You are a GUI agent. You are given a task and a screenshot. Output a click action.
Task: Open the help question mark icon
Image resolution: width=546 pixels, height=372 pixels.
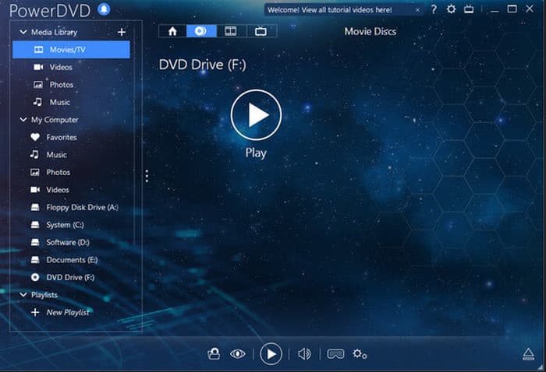[x=434, y=9]
